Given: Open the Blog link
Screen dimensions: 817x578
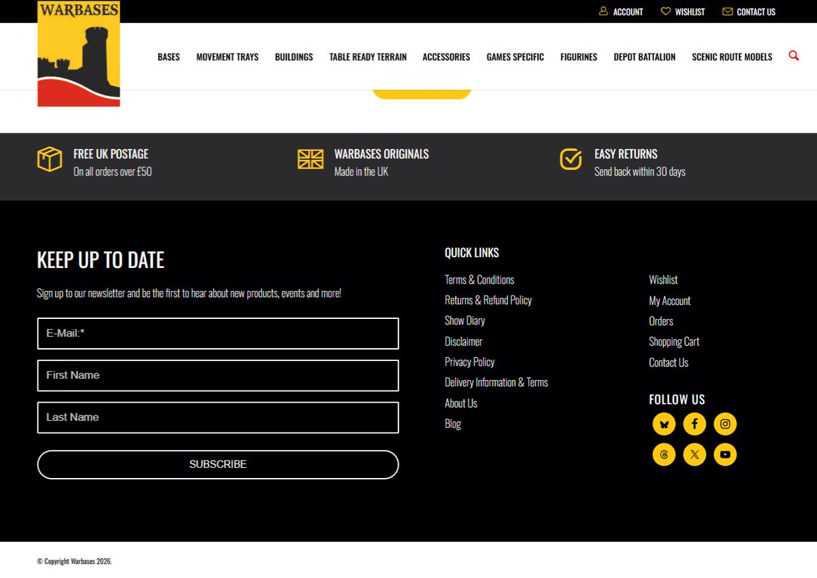Looking at the screenshot, I should click(x=453, y=424).
